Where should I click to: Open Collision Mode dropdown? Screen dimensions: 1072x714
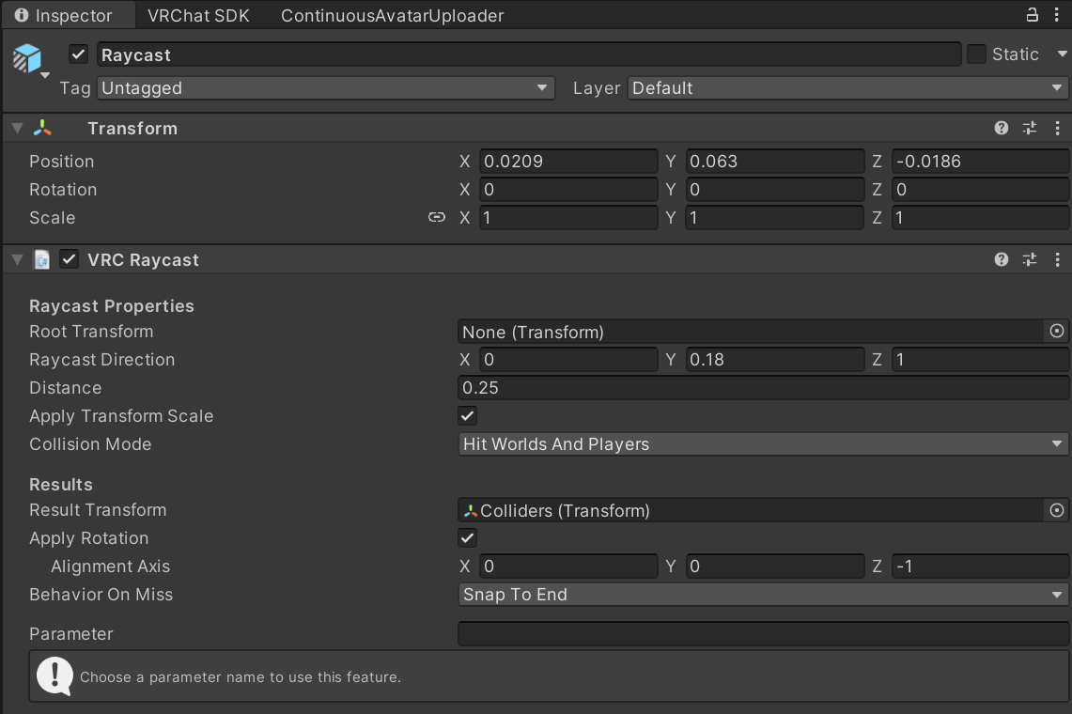763,443
